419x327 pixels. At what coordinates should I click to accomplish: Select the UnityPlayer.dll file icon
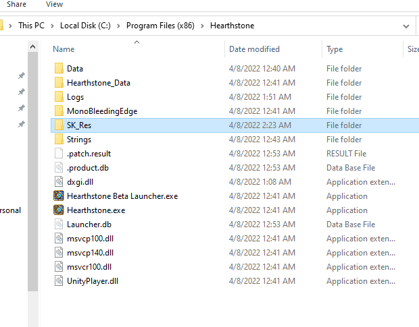click(x=59, y=281)
